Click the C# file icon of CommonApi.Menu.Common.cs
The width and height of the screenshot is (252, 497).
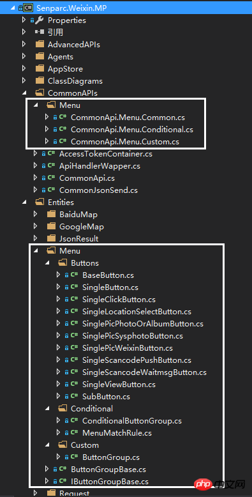pyautogui.click(x=63, y=117)
